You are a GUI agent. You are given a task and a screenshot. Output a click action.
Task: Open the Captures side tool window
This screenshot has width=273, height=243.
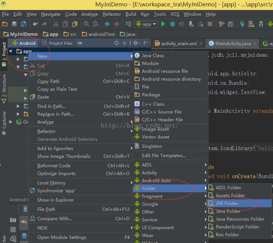tap(4, 123)
